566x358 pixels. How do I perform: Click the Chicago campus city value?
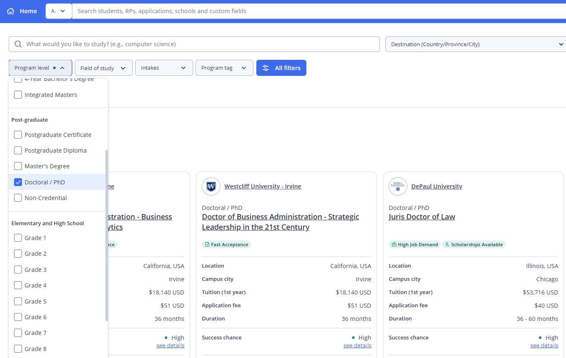point(547,279)
